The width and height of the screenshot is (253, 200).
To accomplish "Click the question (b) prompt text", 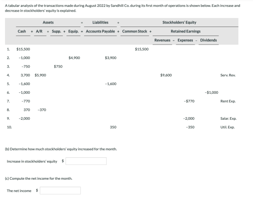I will click(x=61, y=149).
